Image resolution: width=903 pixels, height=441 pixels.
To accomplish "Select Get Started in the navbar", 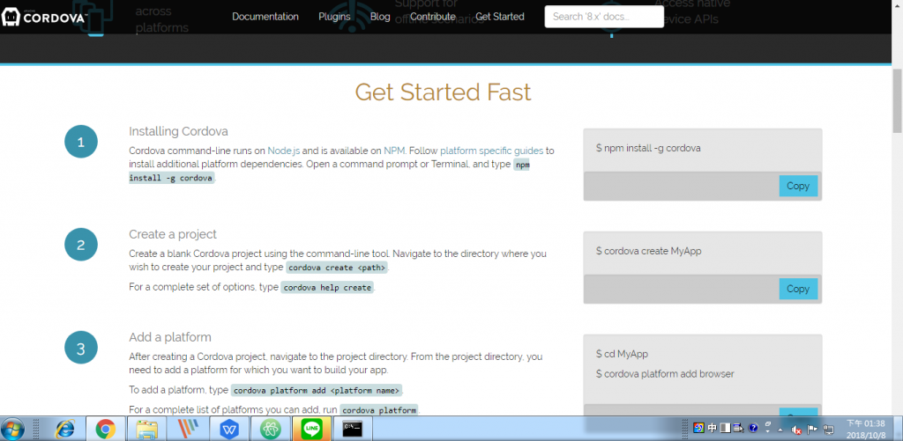I will [x=500, y=17].
